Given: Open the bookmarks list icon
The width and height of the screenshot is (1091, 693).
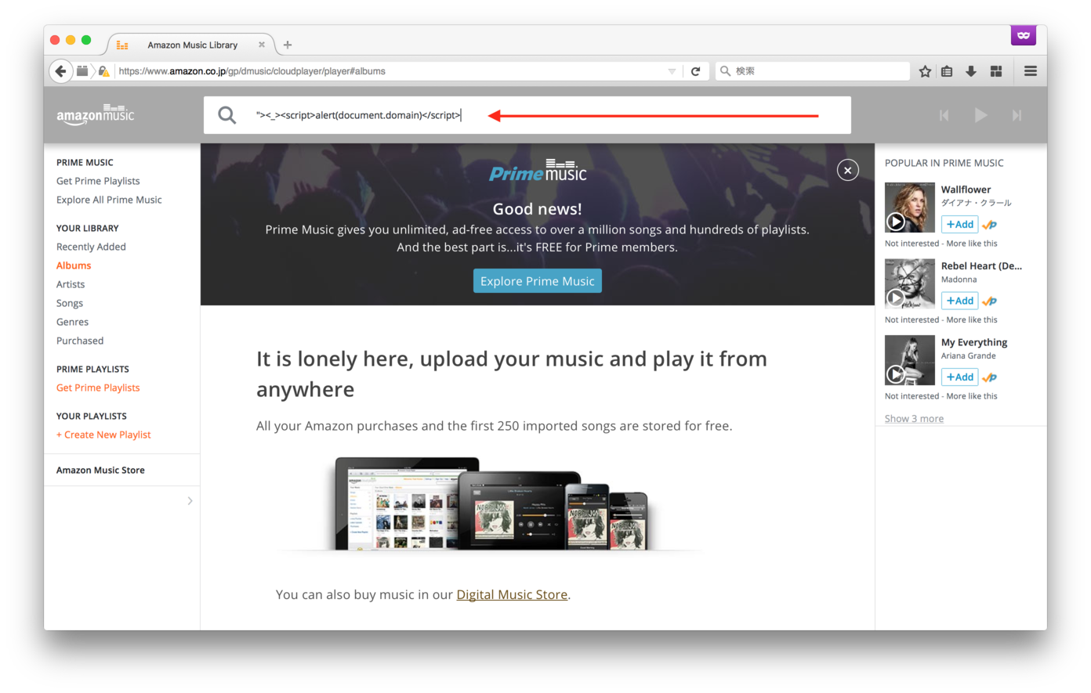Looking at the screenshot, I should click(947, 71).
